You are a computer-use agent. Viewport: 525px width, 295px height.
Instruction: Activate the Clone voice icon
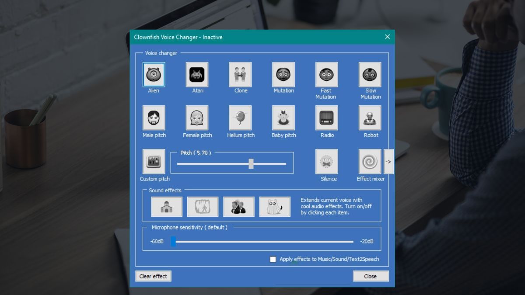click(x=240, y=74)
